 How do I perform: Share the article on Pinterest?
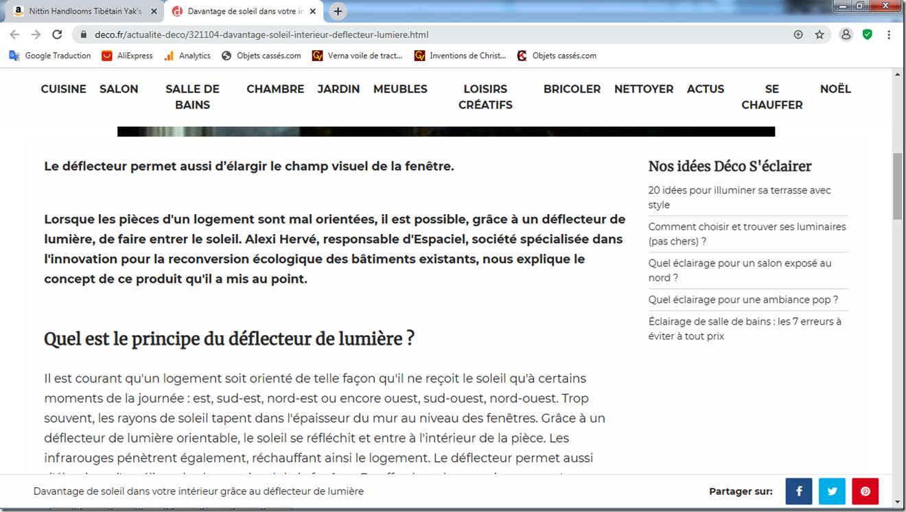pyautogui.click(x=866, y=491)
